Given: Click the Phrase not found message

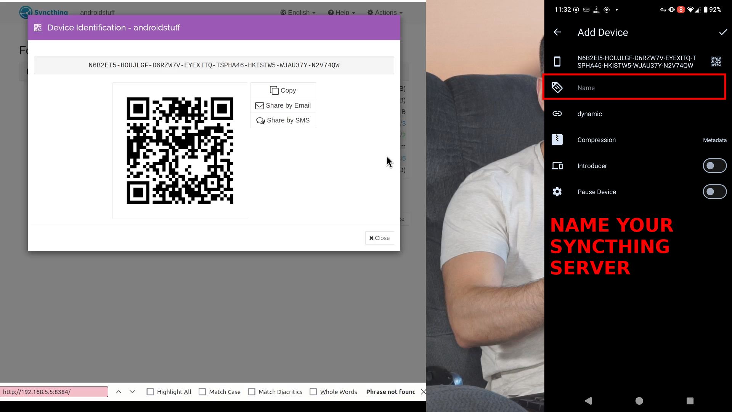Looking at the screenshot, I should click(x=390, y=392).
